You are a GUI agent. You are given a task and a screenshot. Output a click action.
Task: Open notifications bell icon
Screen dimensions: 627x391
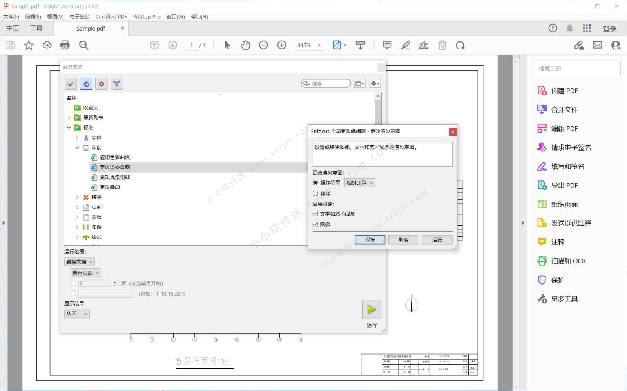point(570,28)
